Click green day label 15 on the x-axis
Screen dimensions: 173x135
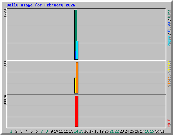81,131
